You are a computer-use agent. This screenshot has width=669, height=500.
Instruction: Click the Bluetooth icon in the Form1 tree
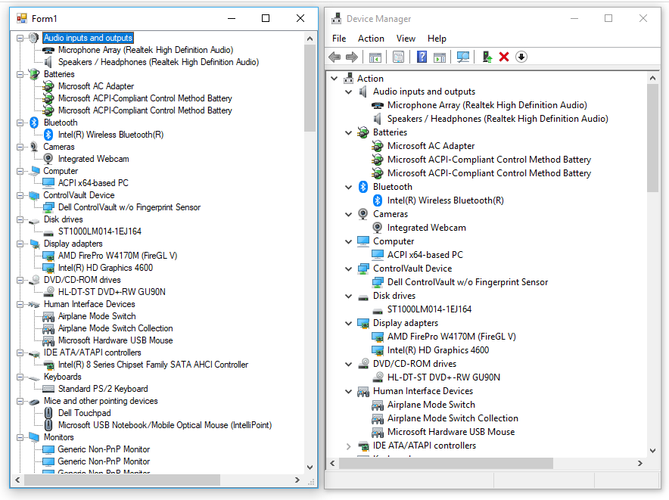35,123
